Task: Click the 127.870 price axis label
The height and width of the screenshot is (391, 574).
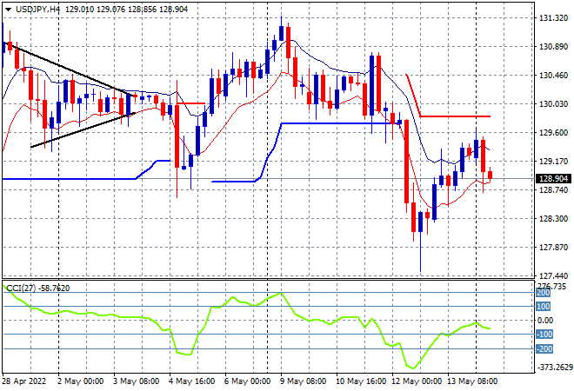Action: pos(554,248)
